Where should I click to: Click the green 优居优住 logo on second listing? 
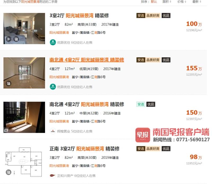pyautogui.click(x=53, y=87)
